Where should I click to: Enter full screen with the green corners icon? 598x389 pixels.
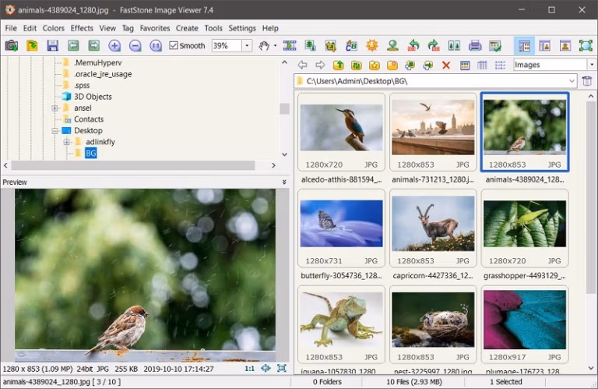coord(586,46)
